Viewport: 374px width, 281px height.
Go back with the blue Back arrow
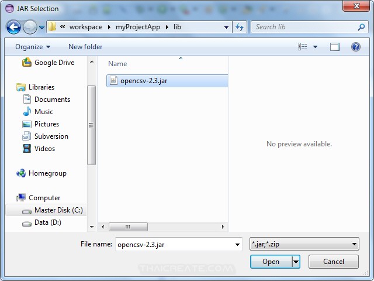point(13,27)
